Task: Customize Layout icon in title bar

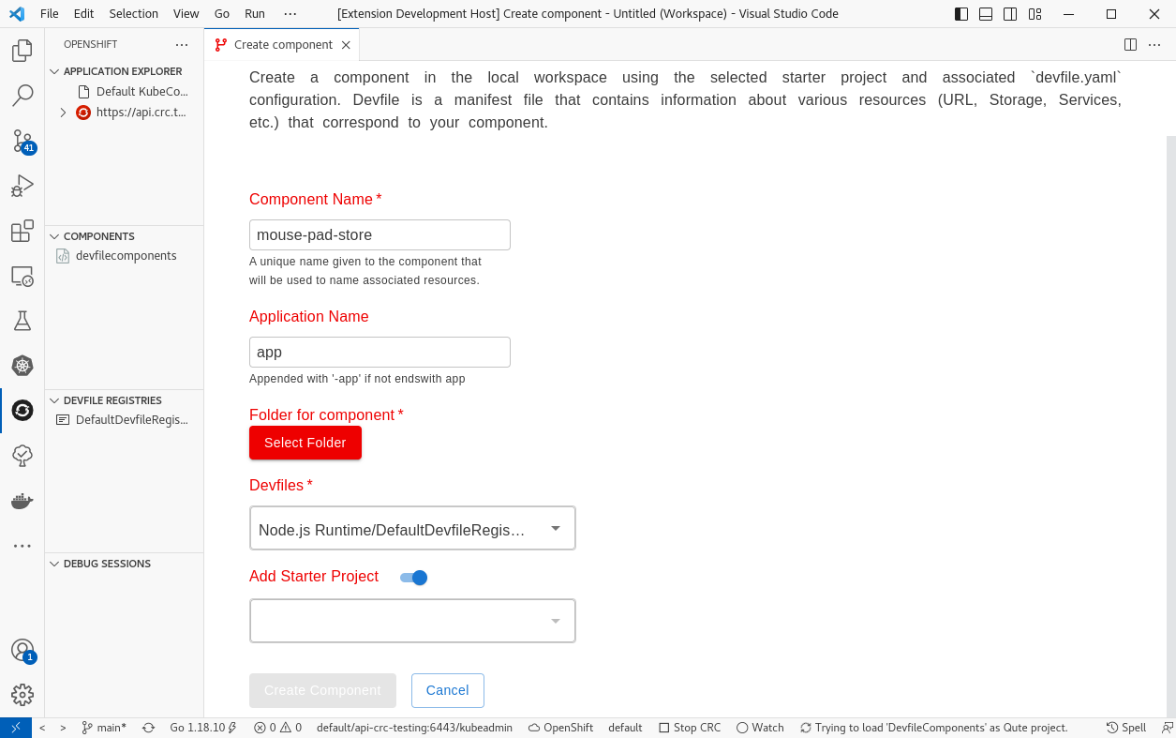Action: tap(1035, 14)
